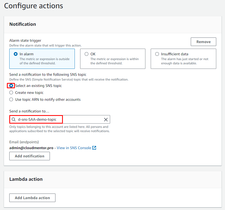The height and width of the screenshot is (210, 225).
Task: Open View in SNS Console link
Action: point(74,148)
